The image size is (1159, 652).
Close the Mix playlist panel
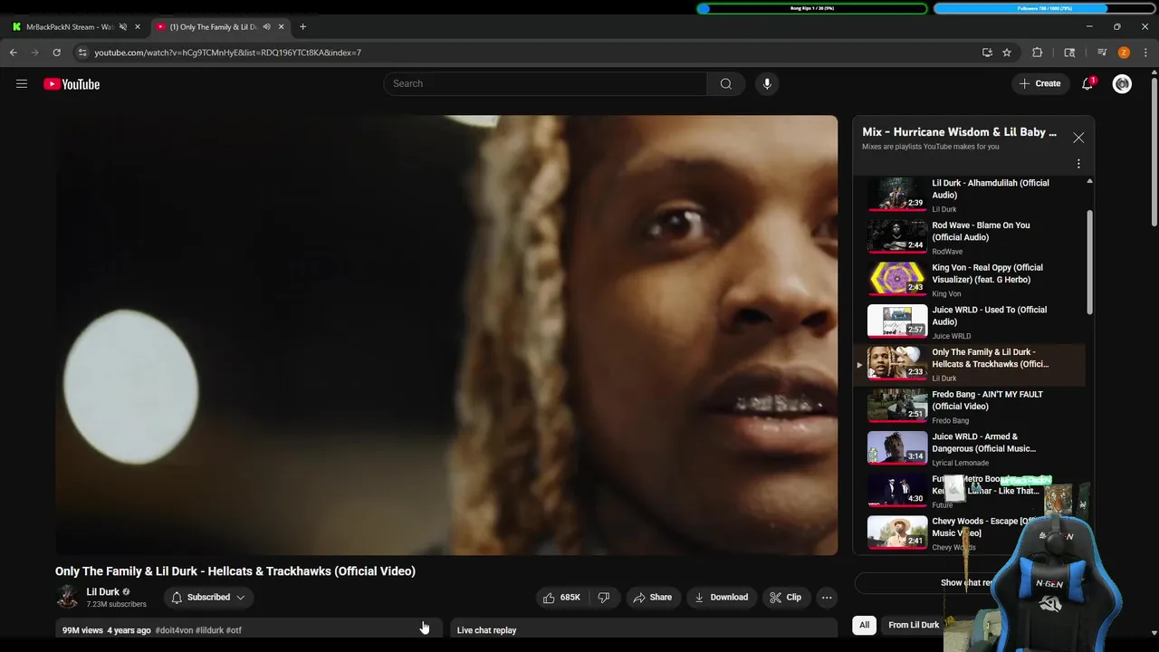click(x=1078, y=138)
